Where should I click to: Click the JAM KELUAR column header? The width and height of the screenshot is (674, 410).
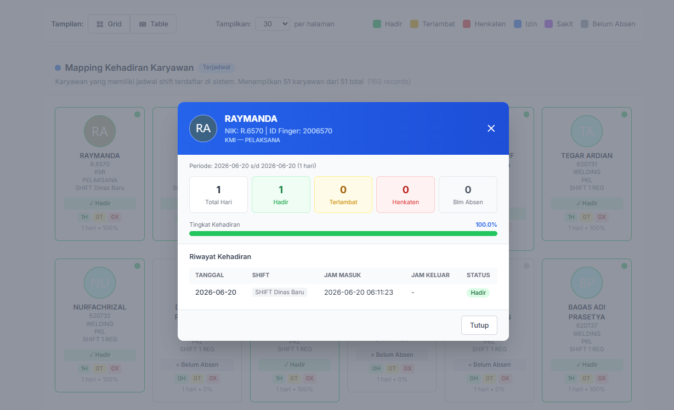point(431,275)
